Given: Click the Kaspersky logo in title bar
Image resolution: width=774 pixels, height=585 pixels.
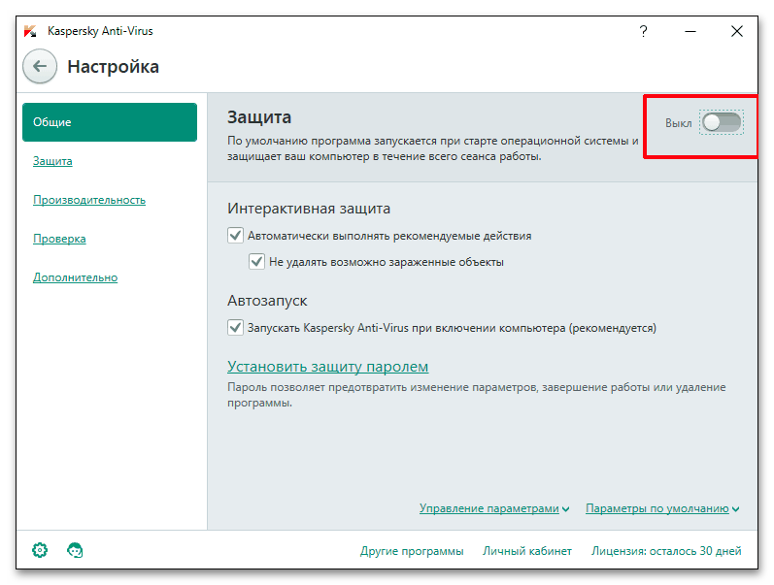Looking at the screenshot, I should point(31,31).
